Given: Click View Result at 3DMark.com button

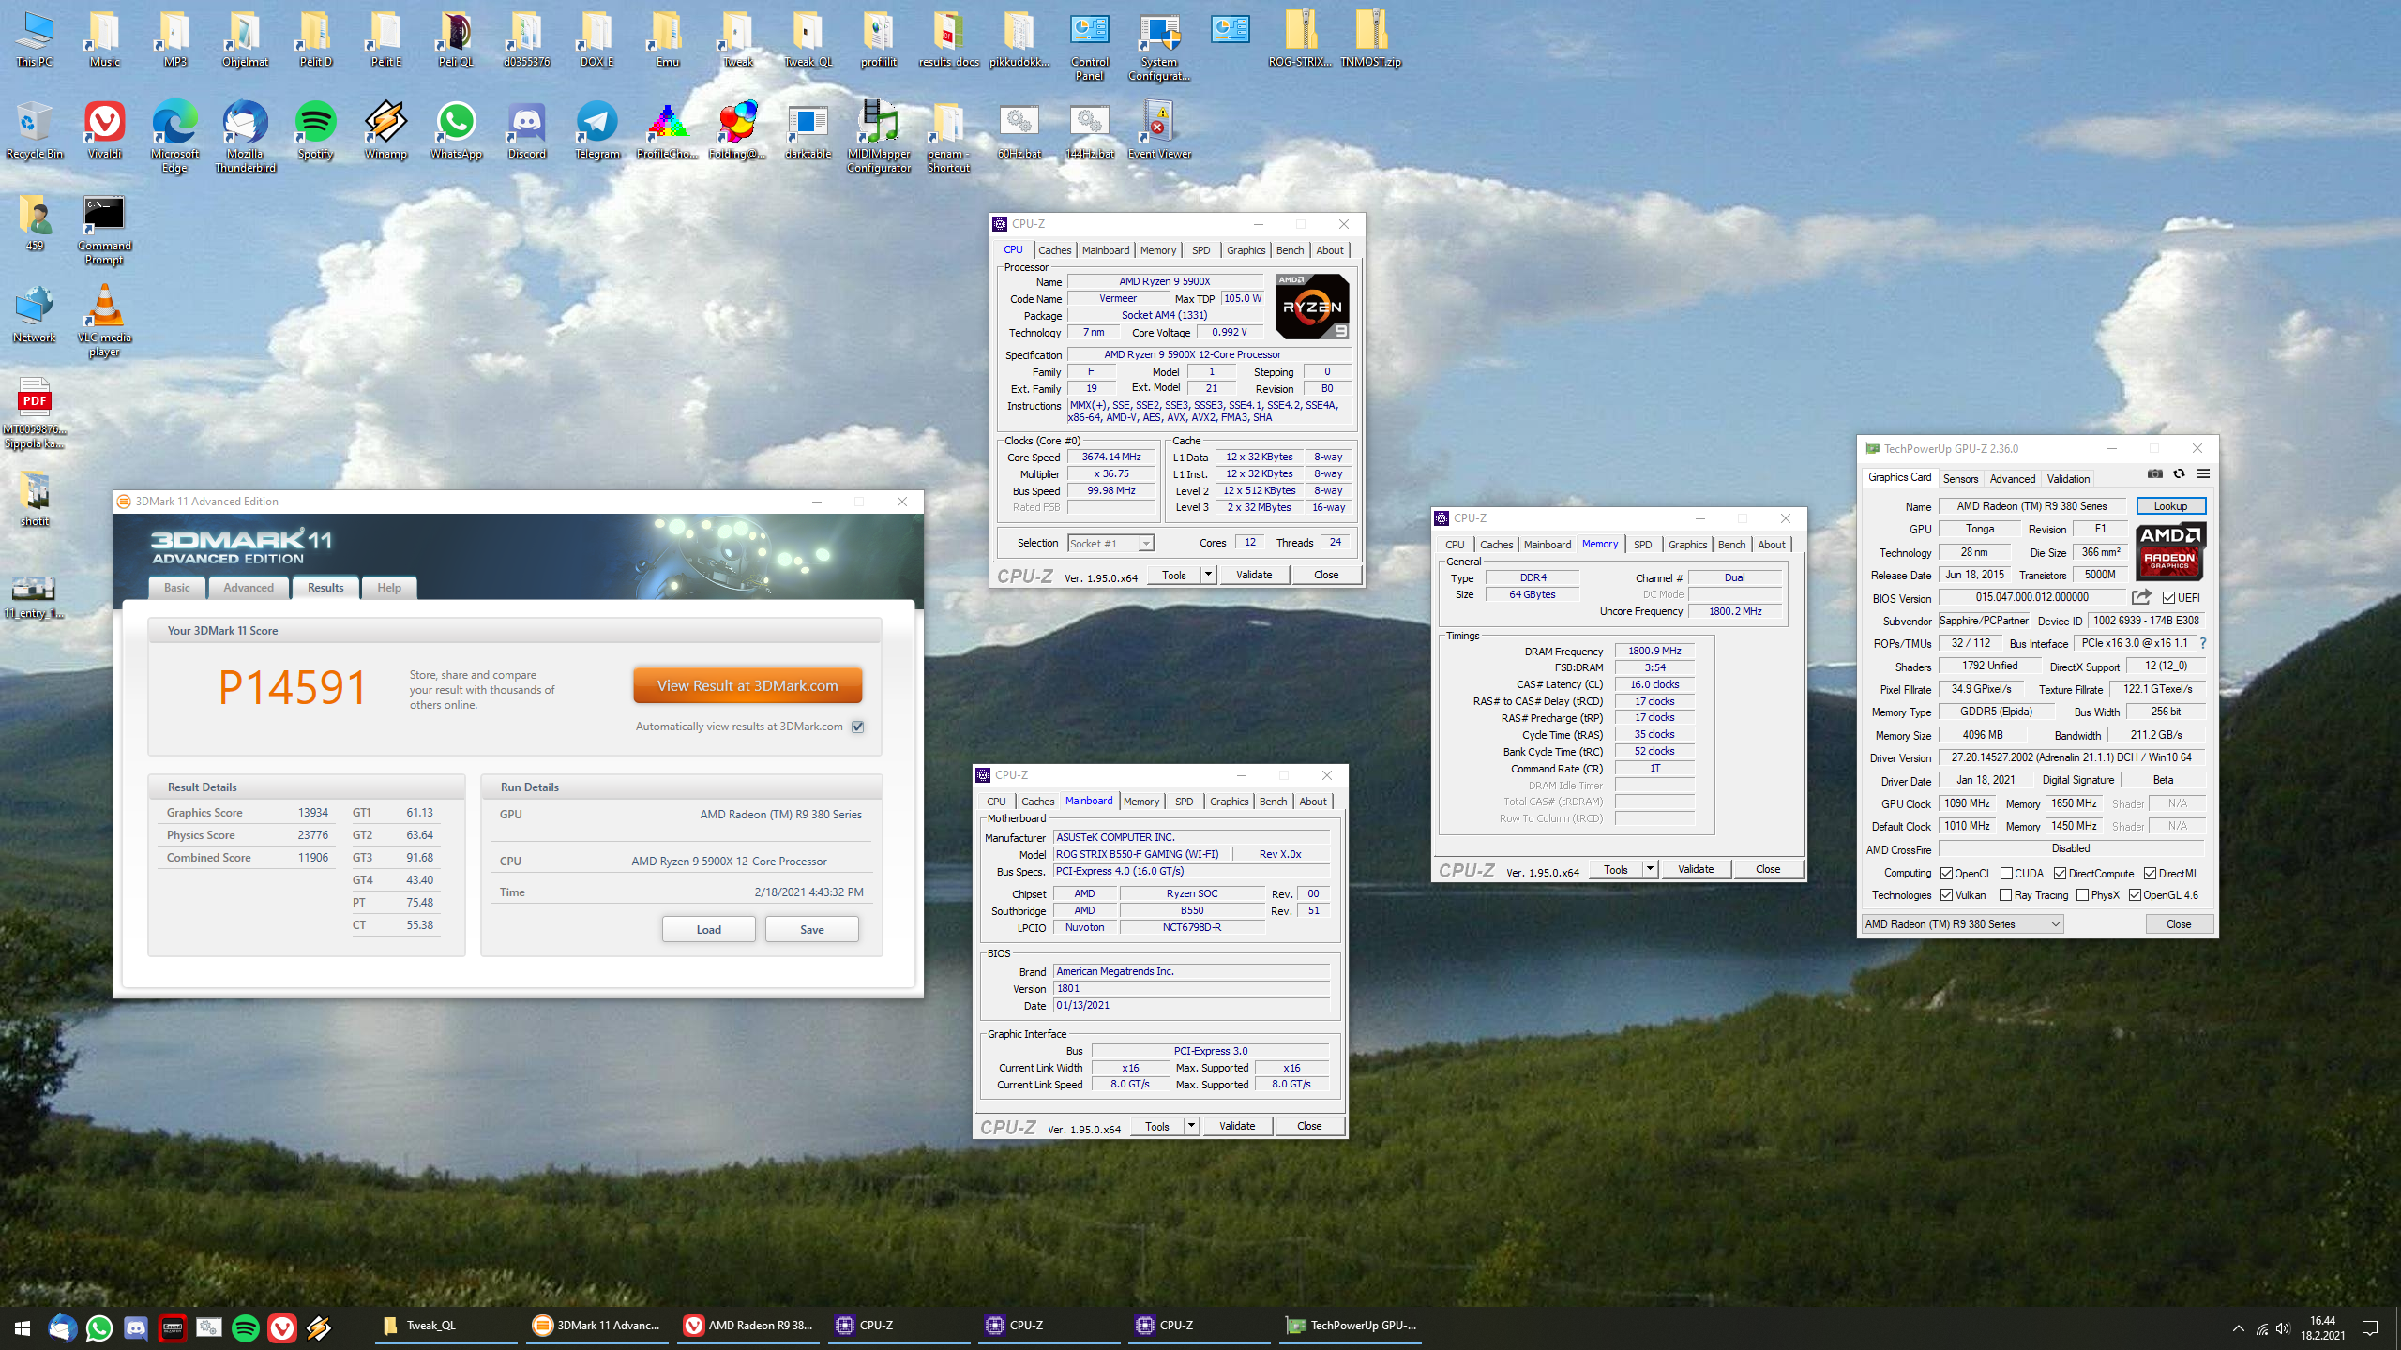Looking at the screenshot, I should point(747,685).
